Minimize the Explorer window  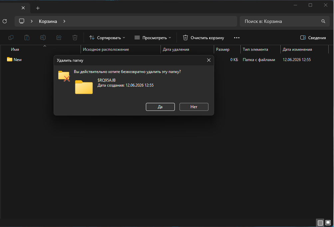295,5
